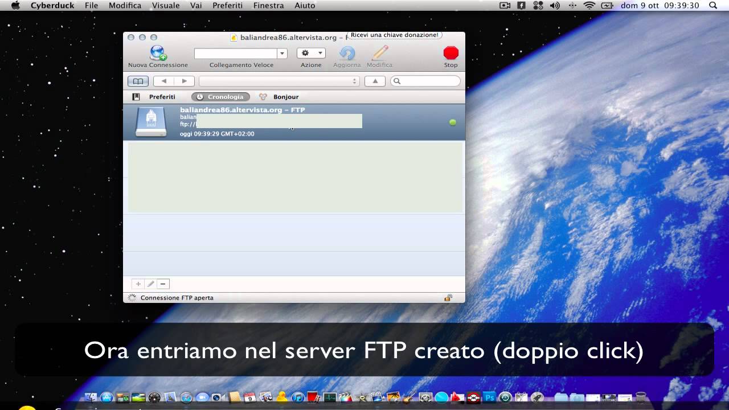Open the Finestra menu
Viewport: 729px width, 410px height.
[268, 5]
